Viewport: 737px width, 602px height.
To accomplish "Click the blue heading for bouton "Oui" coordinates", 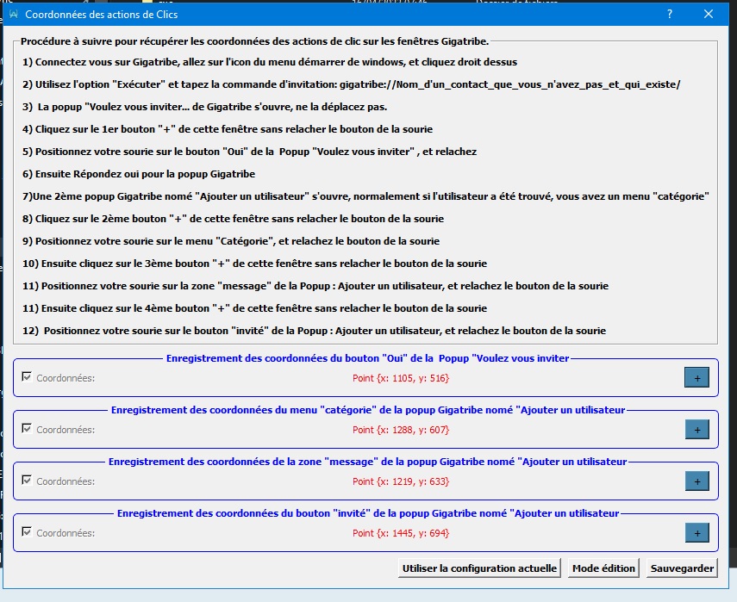I will click(x=367, y=358).
